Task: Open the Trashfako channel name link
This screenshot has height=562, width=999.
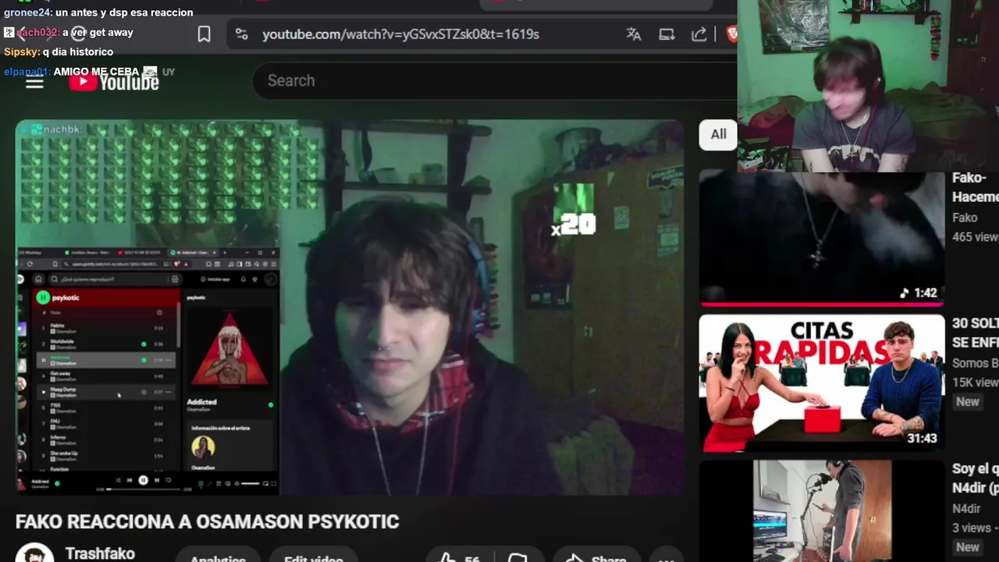Action: pyautogui.click(x=100, y=553)
